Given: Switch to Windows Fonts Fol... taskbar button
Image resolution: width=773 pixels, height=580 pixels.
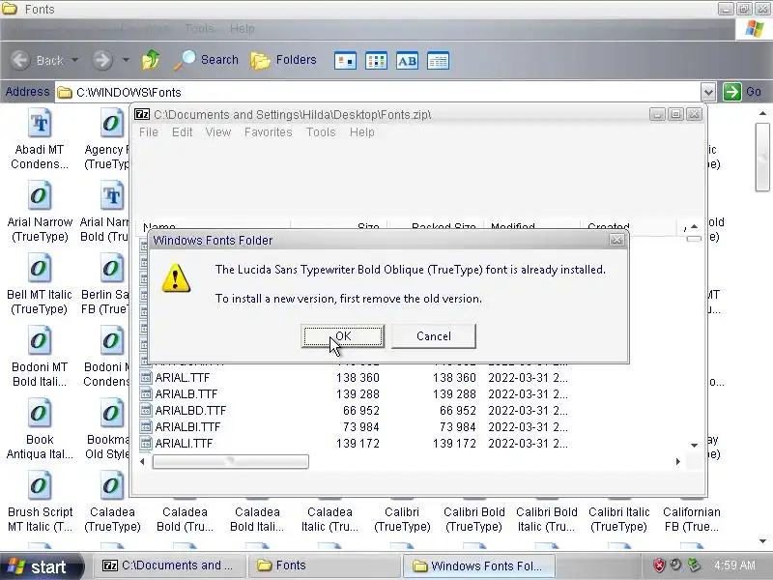Looking at the screenshot, I should coord(479,565).
